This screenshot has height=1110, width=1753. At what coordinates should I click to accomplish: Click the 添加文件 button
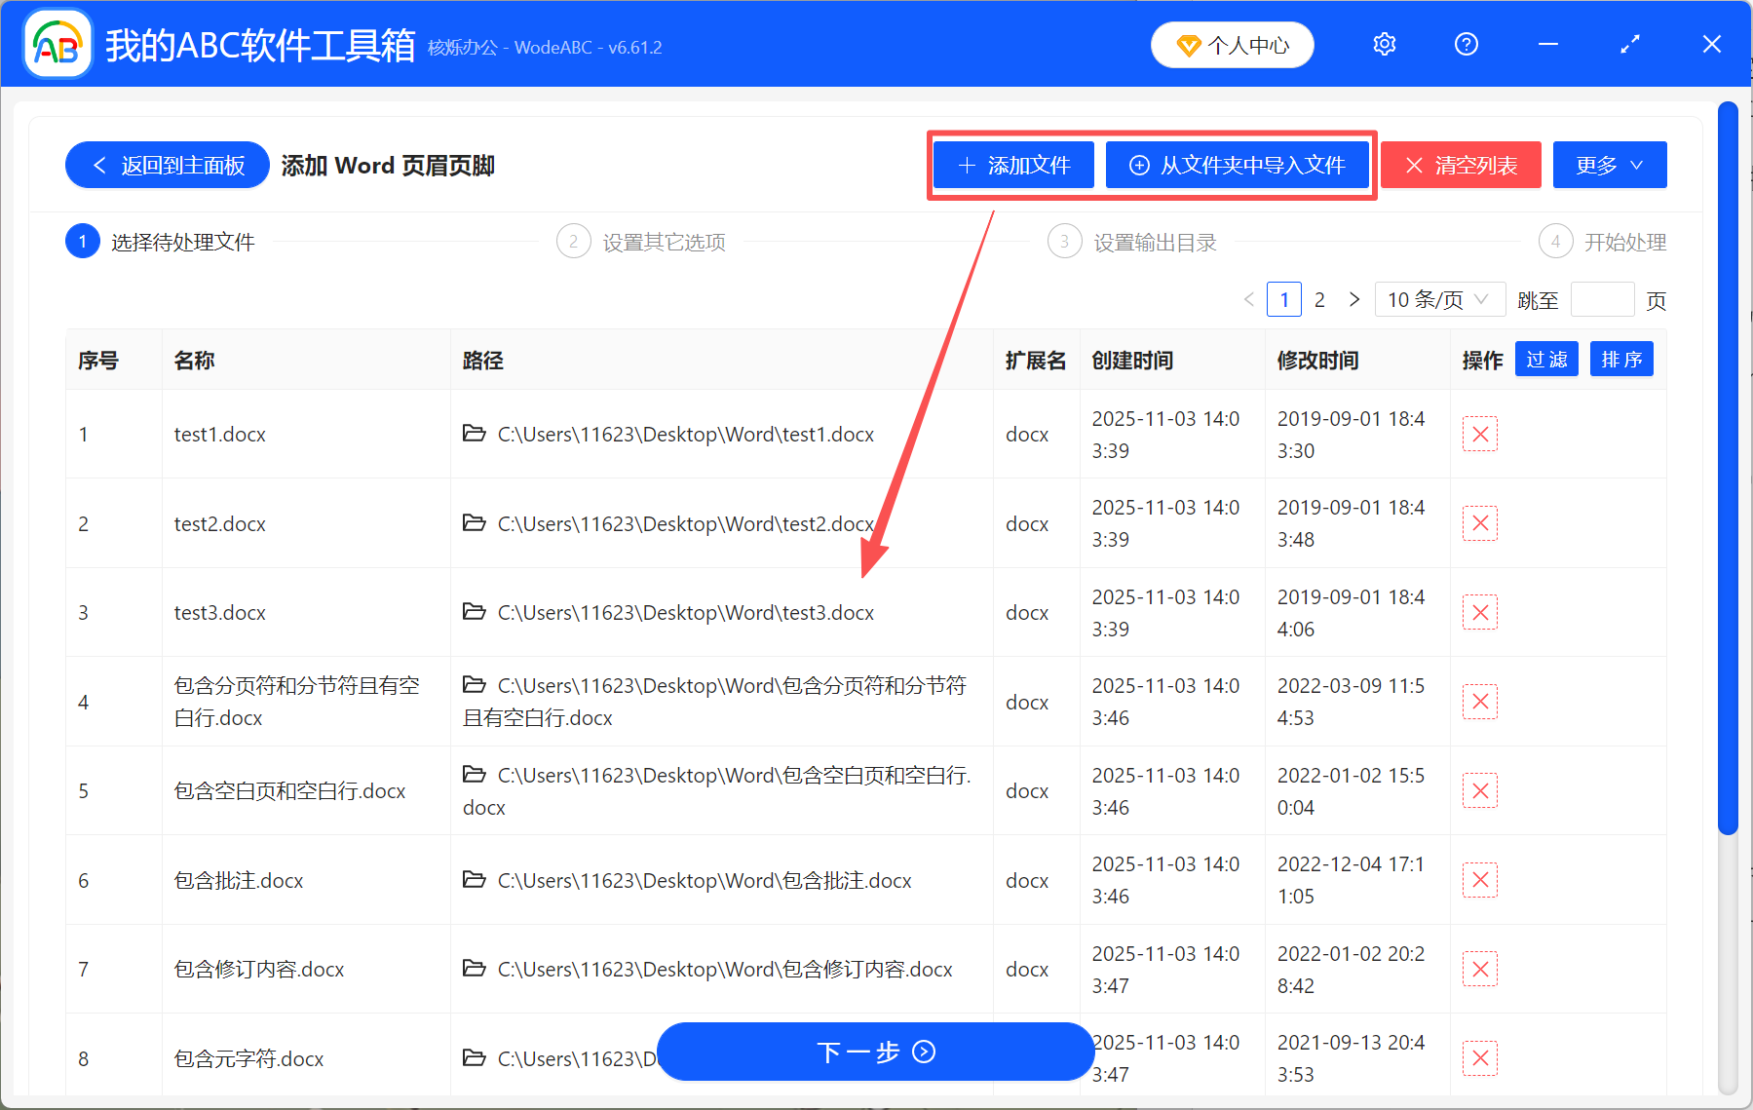(1012, 165)
